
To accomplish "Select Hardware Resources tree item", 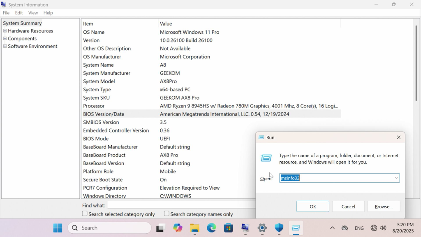I will click(30, 31).
